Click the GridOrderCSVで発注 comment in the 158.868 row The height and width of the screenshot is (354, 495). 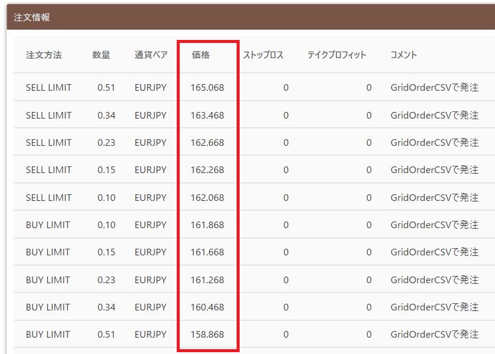click(x=434, y=335)
